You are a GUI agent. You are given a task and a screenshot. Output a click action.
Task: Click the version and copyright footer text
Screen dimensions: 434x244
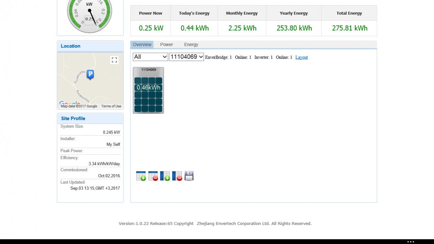215,224
